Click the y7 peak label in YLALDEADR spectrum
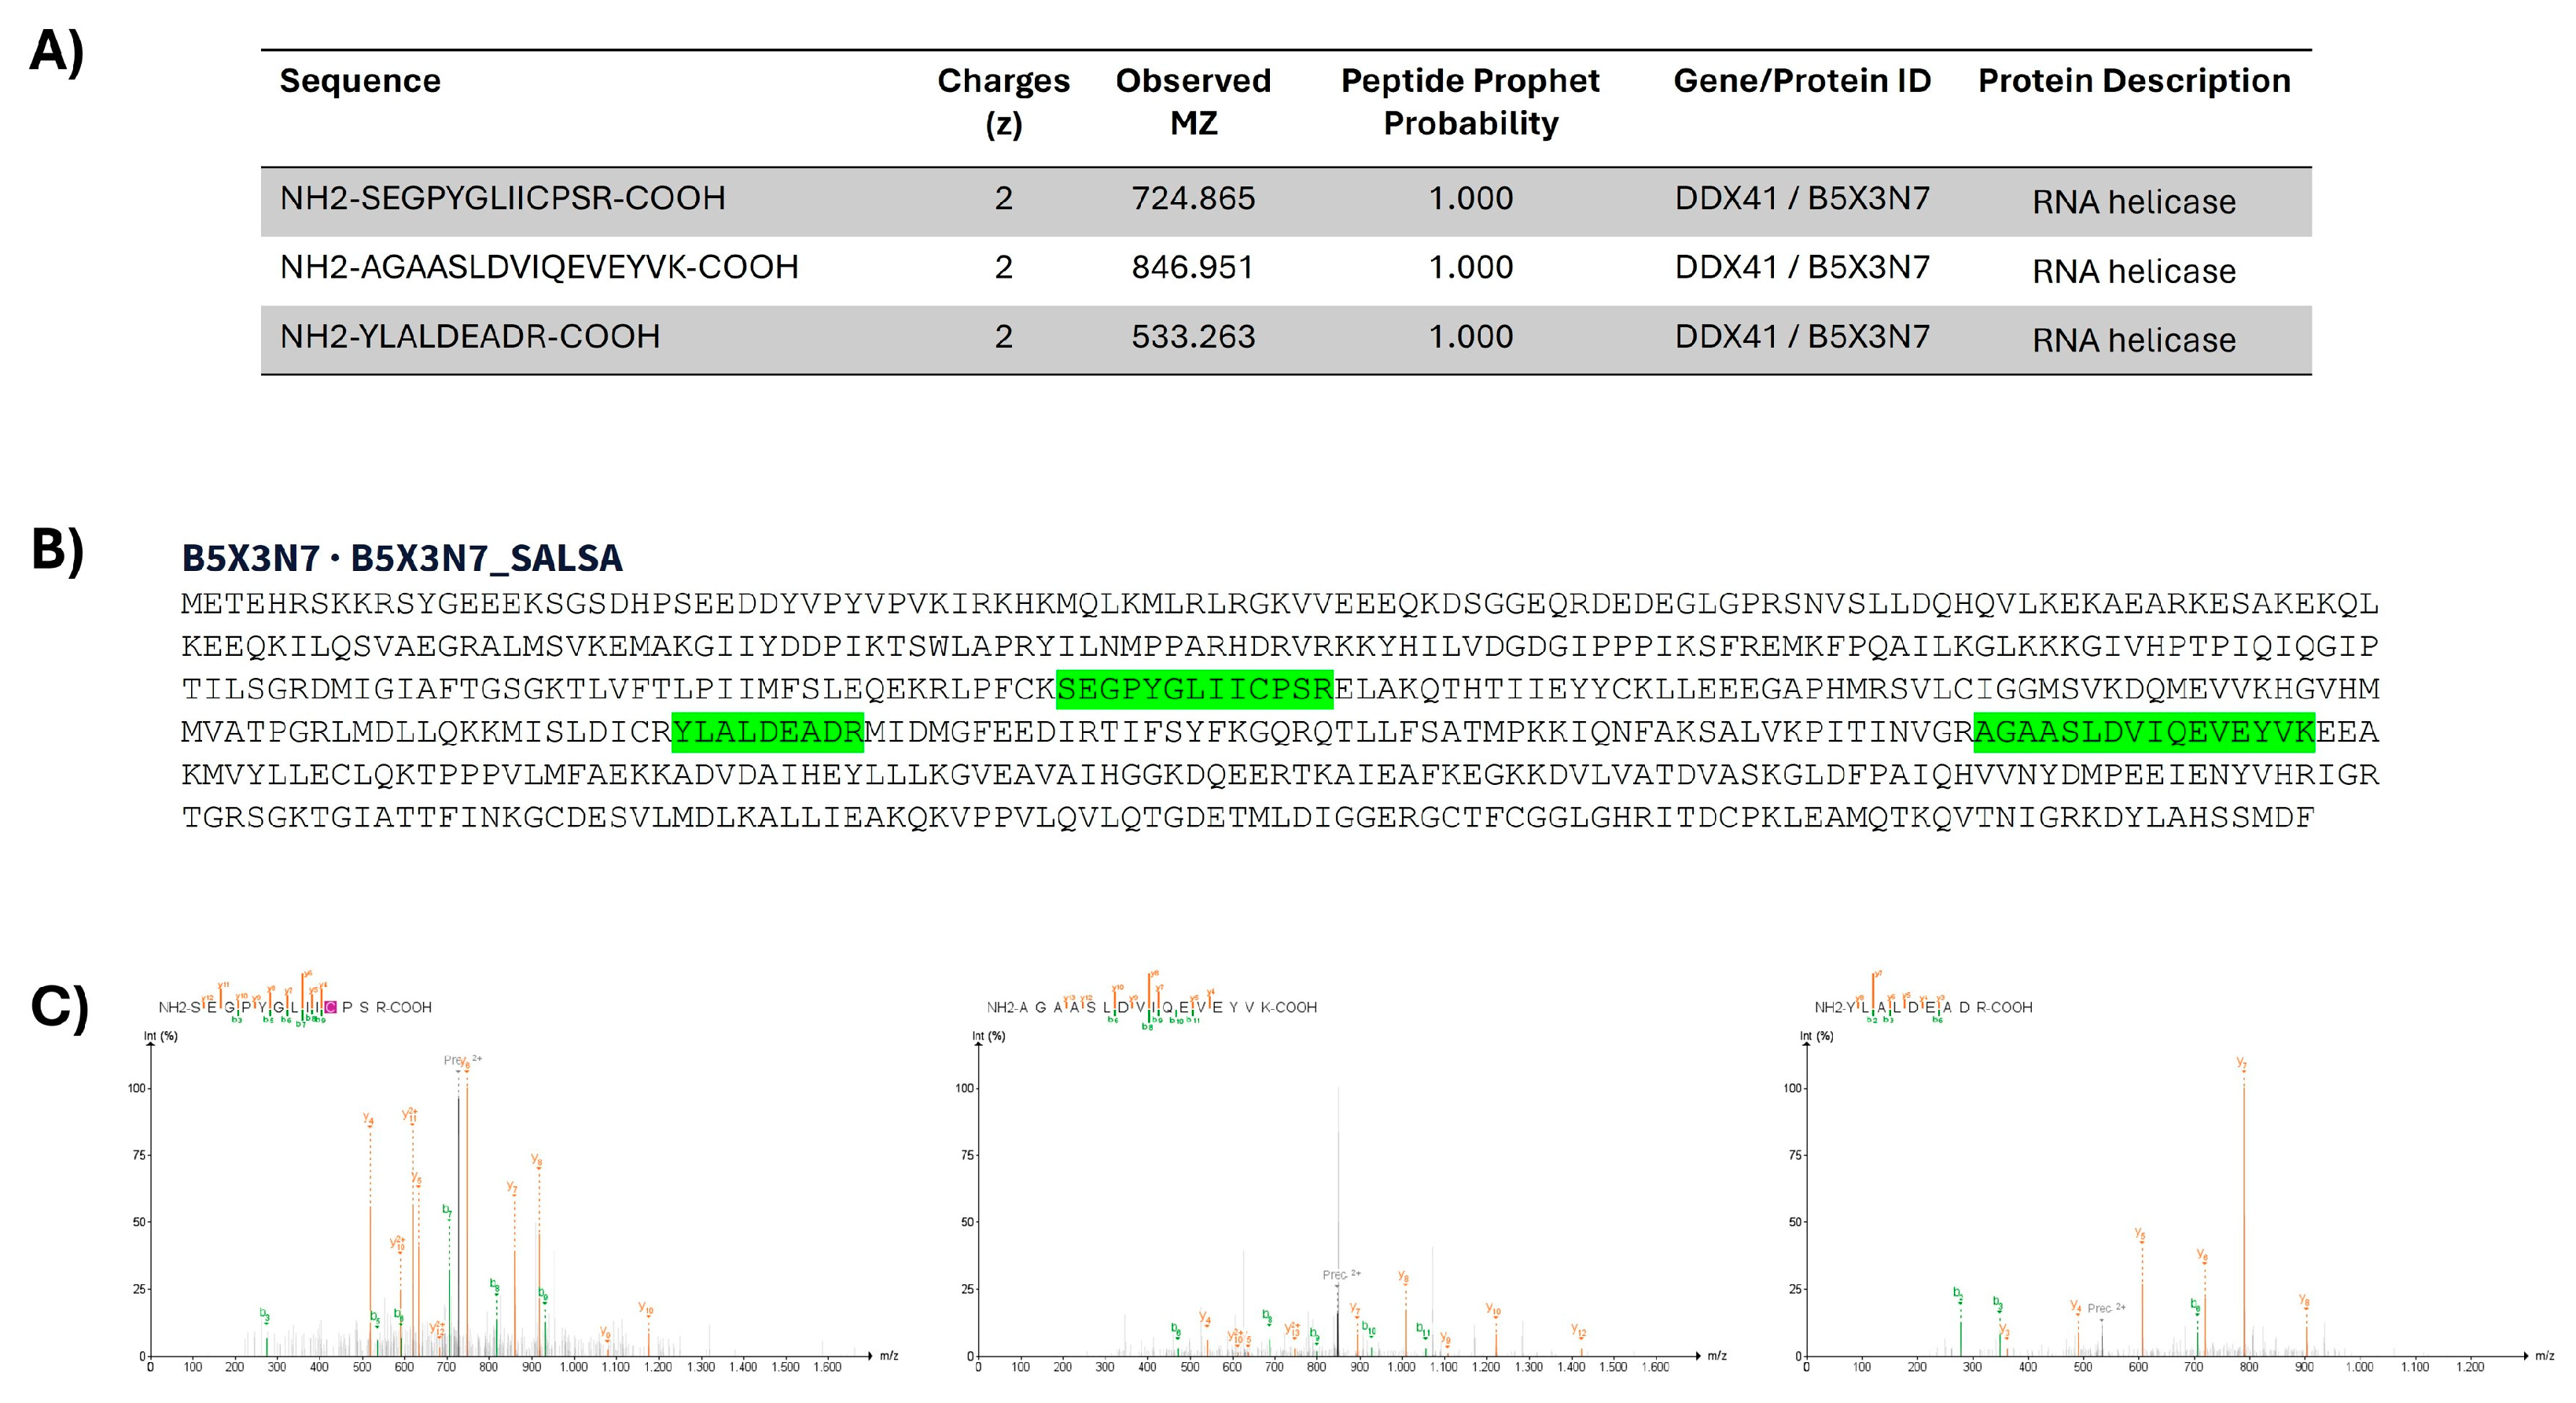2576x1403 pixels. [2241, 1063]
